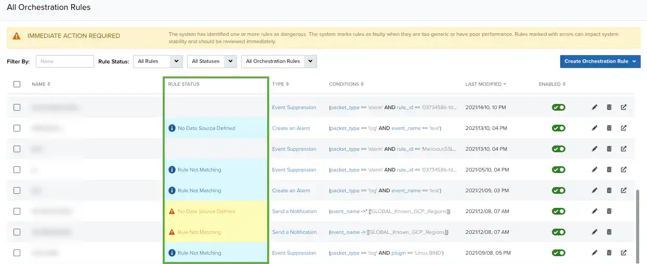Sort by Last Modified column arrow
The image size is (647, 264).
tap(505, 84)
